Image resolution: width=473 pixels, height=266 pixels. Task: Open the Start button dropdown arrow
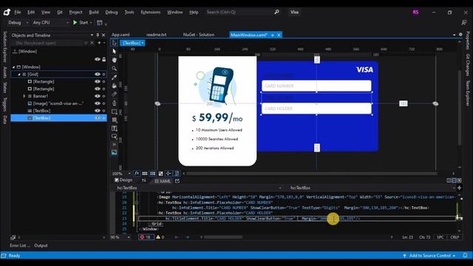pos(91,23)
